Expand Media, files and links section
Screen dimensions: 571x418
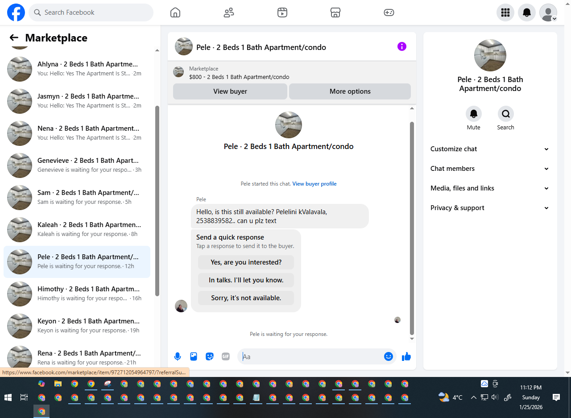(490, 188)
